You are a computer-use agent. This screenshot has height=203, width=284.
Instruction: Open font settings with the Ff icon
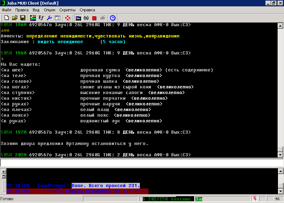pos(41,18)
